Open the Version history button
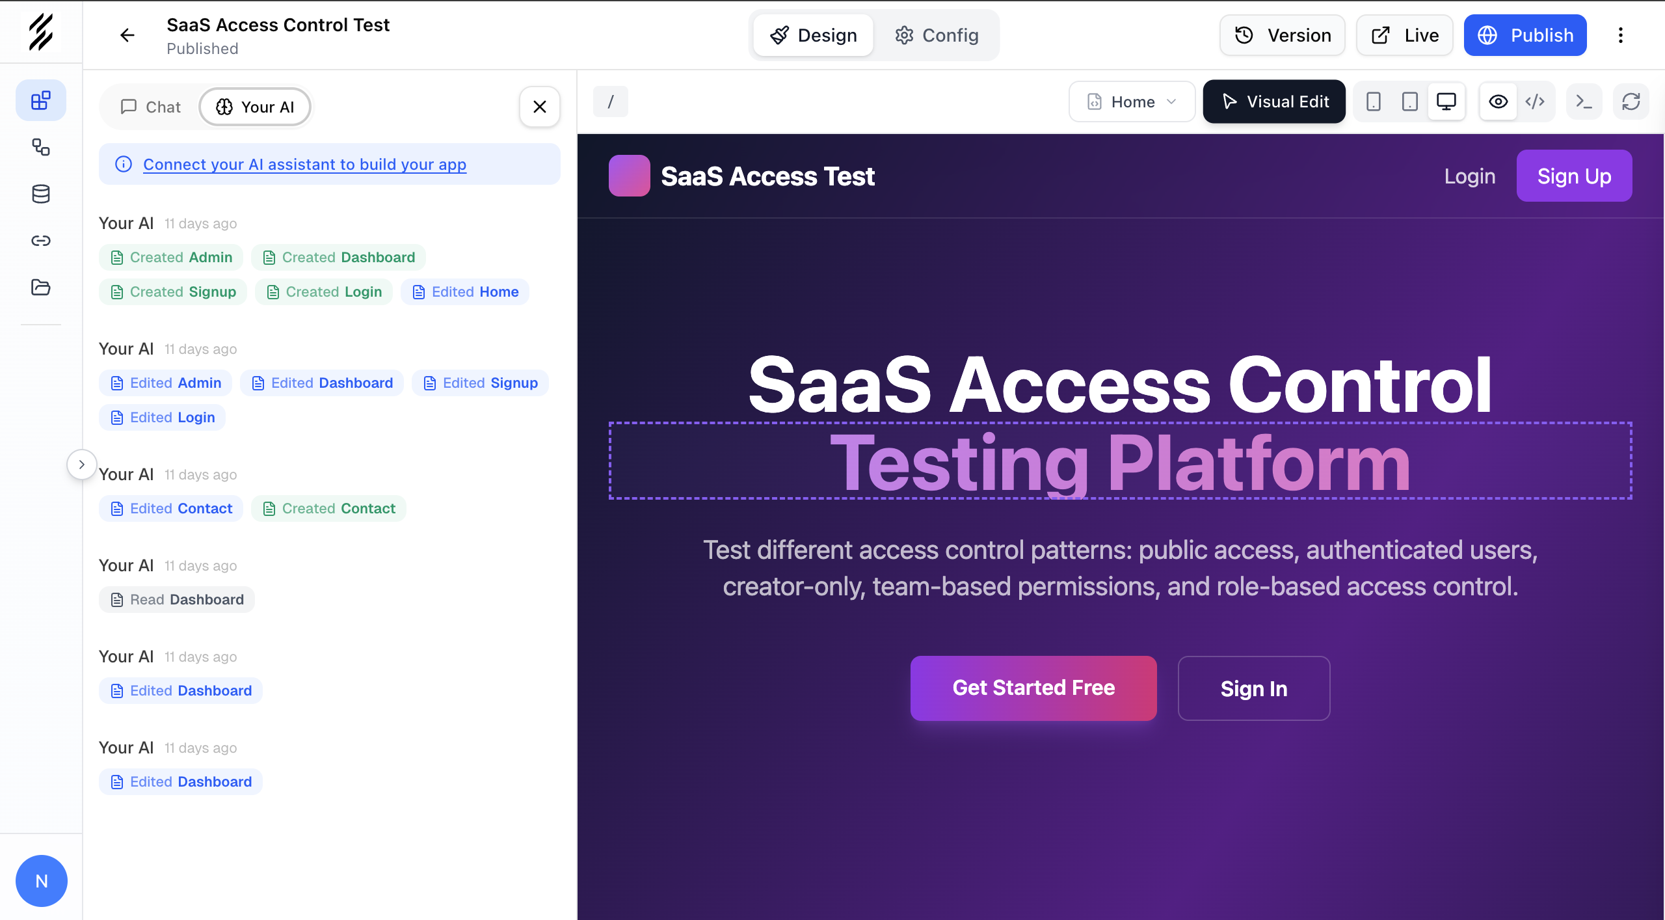 [1282, 35]
